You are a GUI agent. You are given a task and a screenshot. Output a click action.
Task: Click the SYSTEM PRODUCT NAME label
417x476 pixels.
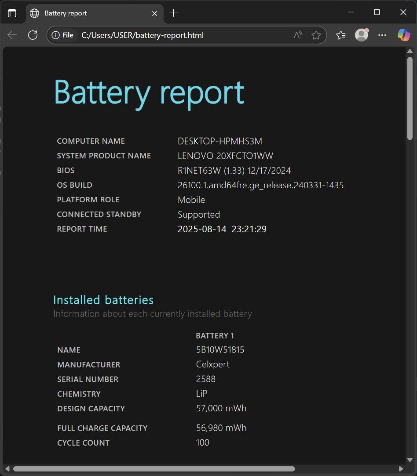(104, 156)
